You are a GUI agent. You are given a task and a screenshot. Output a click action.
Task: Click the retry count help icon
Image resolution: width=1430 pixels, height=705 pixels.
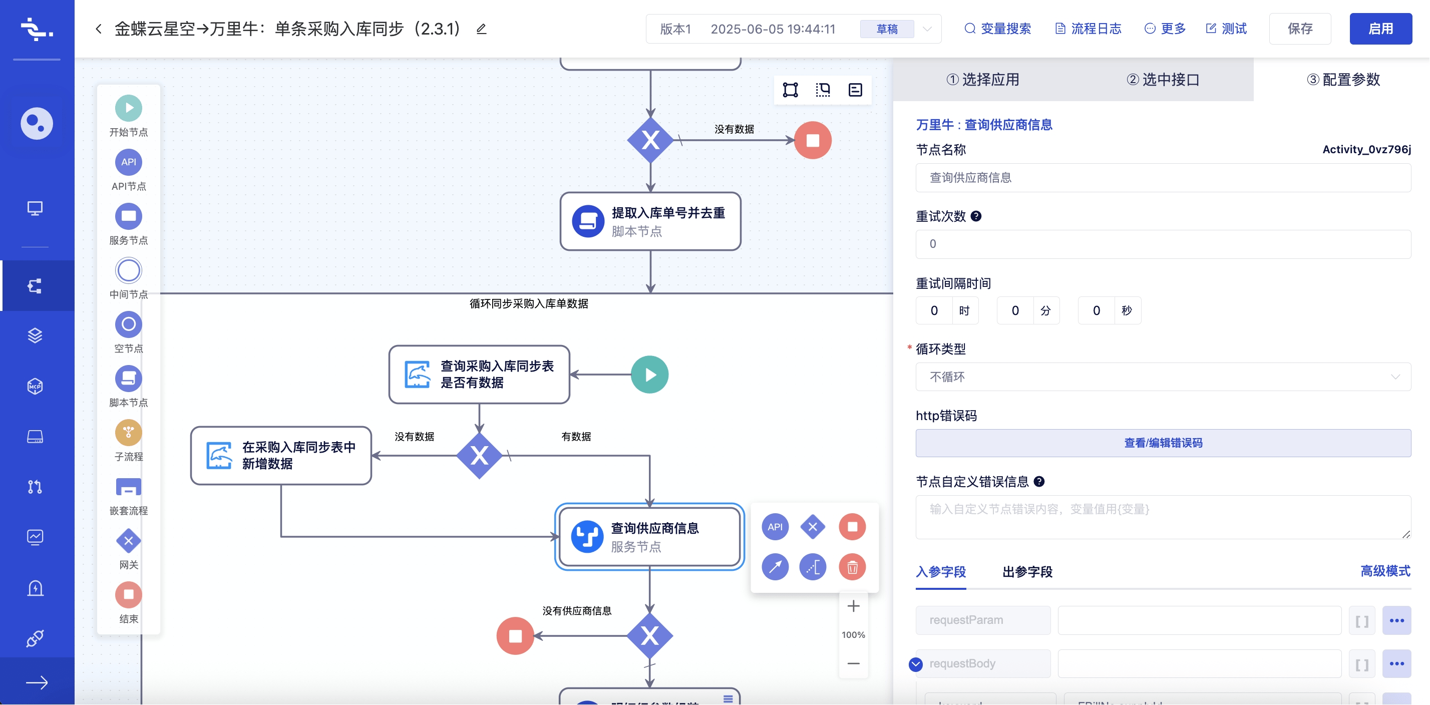click(x=976, y=216)
